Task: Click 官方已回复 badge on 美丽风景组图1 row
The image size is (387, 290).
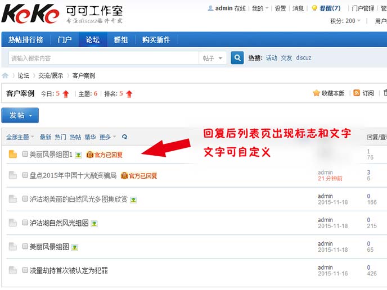Action: click(x=105, y=155)
